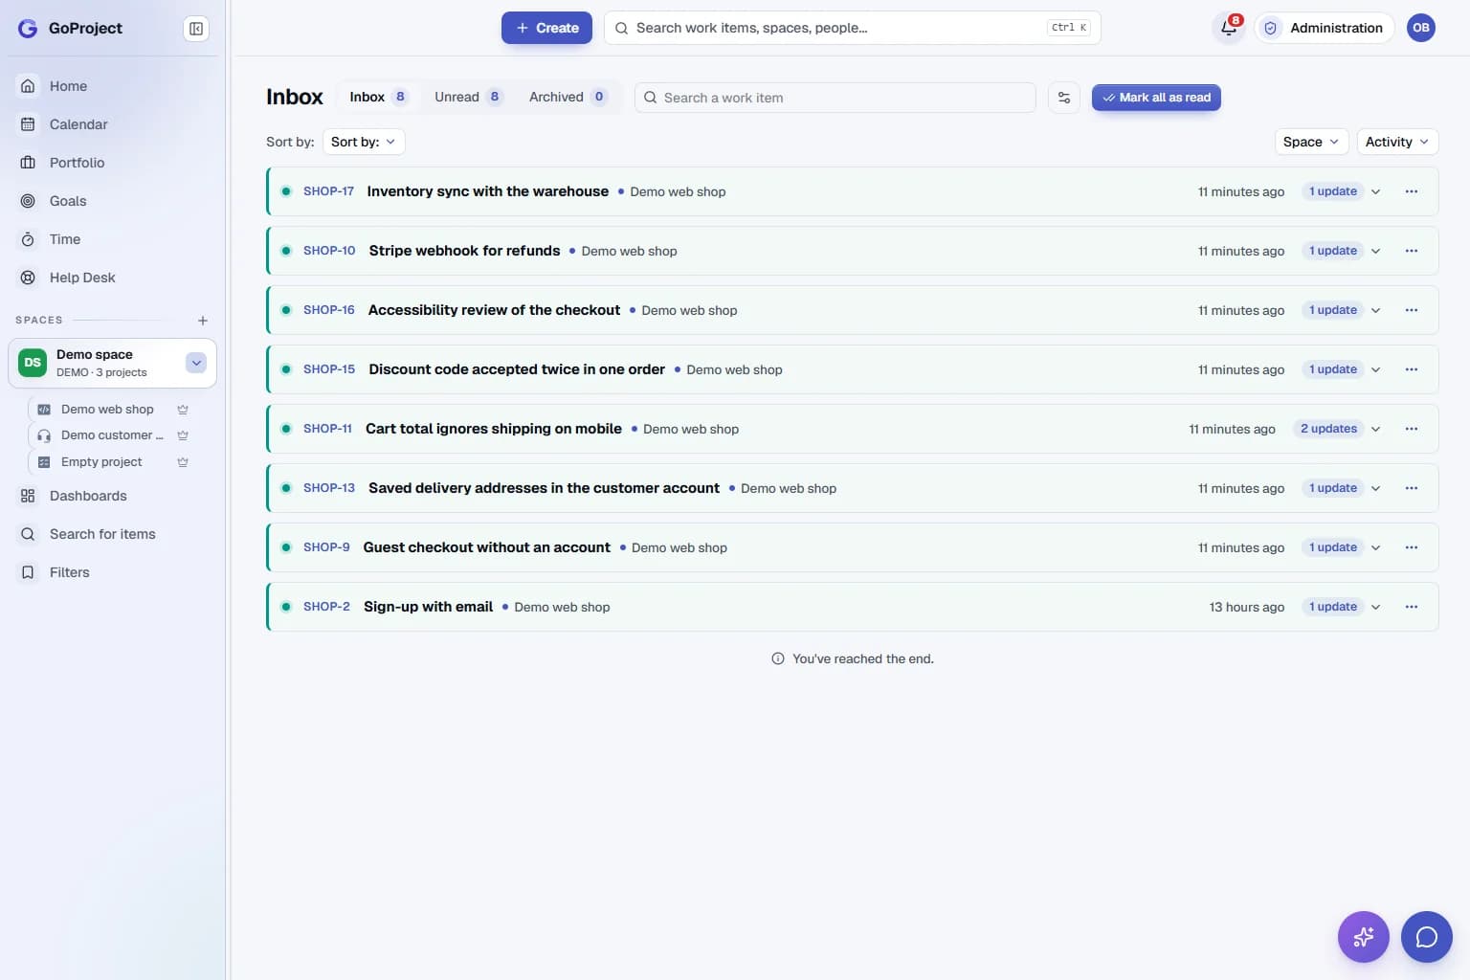
Task: Open more options for SHOP-13
Action: coord(1412,488)
